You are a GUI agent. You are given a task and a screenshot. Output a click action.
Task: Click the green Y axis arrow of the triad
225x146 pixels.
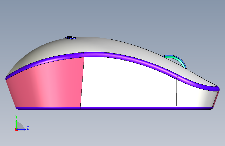[17, 124]
